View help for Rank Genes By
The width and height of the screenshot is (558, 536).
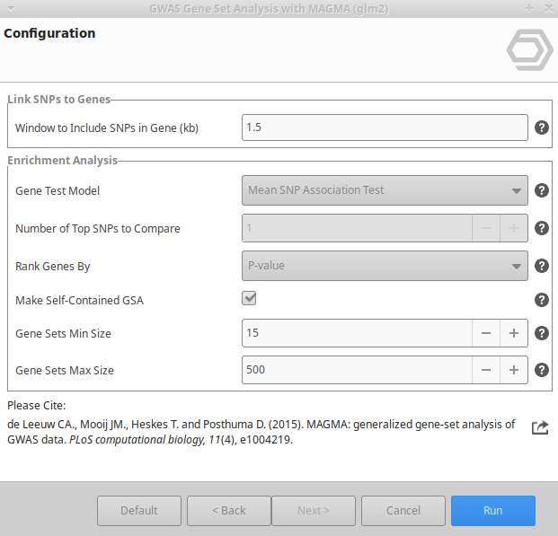click(x=541, y=266)
